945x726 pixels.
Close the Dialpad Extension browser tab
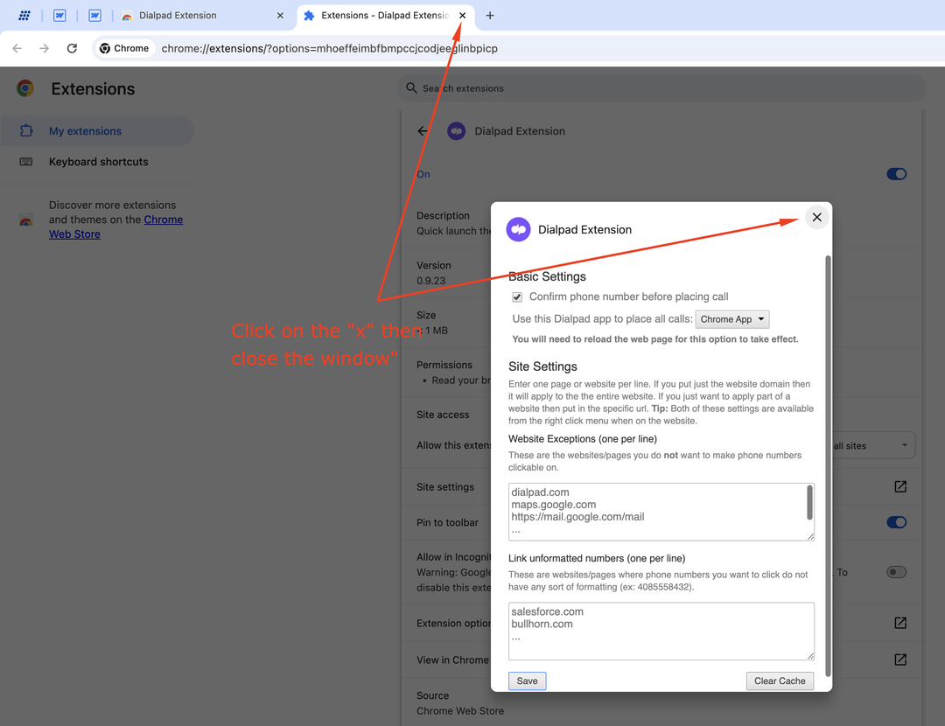pos(280,16)
